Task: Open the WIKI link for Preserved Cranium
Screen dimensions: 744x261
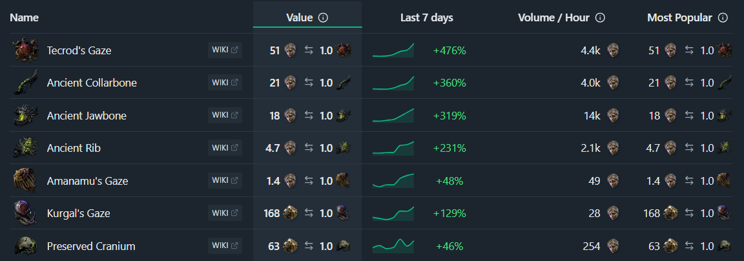Action: point(225,246)
